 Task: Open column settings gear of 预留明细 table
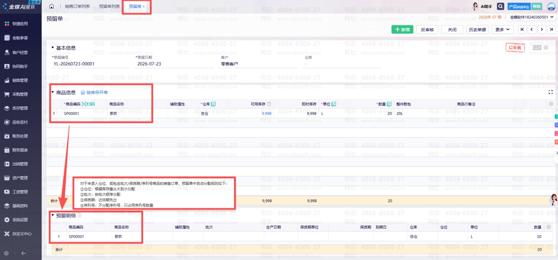(549, 227)
